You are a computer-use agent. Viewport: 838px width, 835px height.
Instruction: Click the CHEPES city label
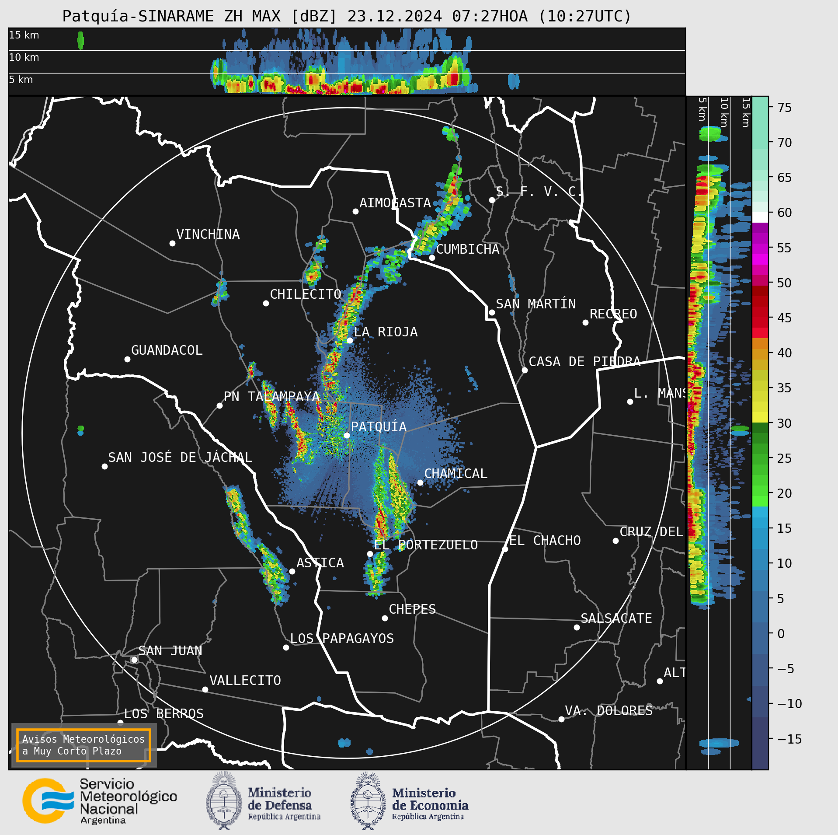(x=412, y=609)
